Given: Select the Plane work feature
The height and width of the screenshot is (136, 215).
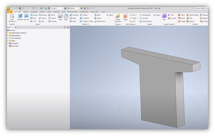Looking at the screenshot, I should [x=126, y=17].
